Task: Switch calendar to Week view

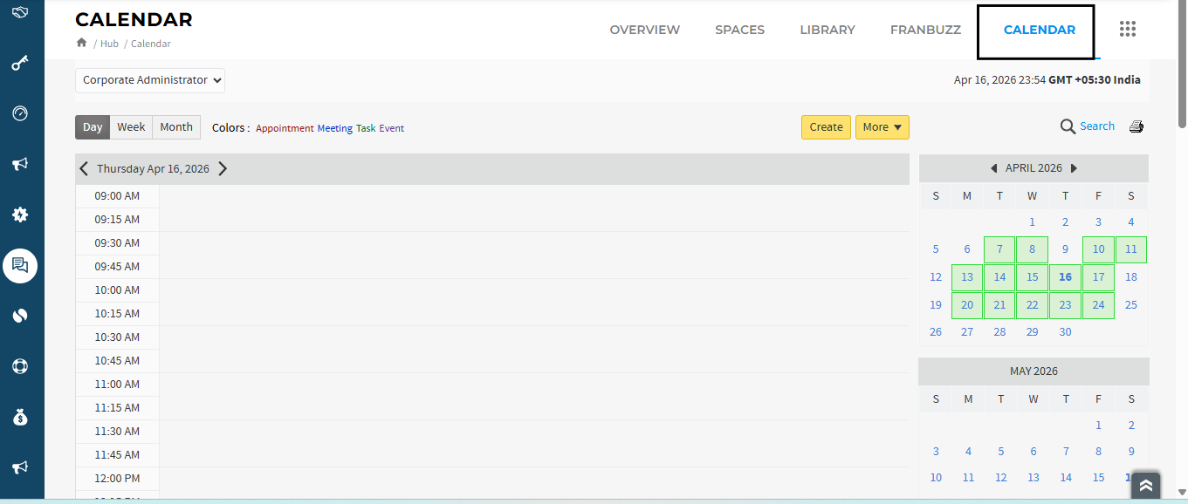Action: [131, 127]
